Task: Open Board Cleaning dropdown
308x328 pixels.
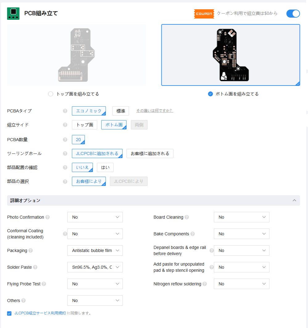Action: point(242,217)
